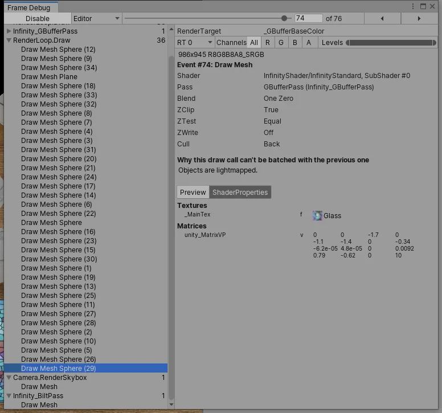Switch to the Preview tab
This screenshot has width=442, height=413.
click(193, 193)
